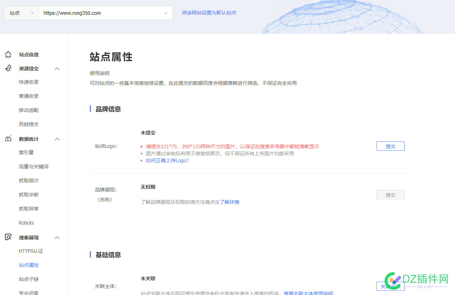This screenshot has height=295, width=455.
Task: Click the 资源提交 section icon
Action: click(8, 68)
